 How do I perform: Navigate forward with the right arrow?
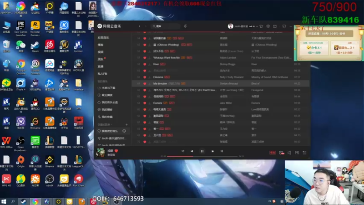pos(146,26)
